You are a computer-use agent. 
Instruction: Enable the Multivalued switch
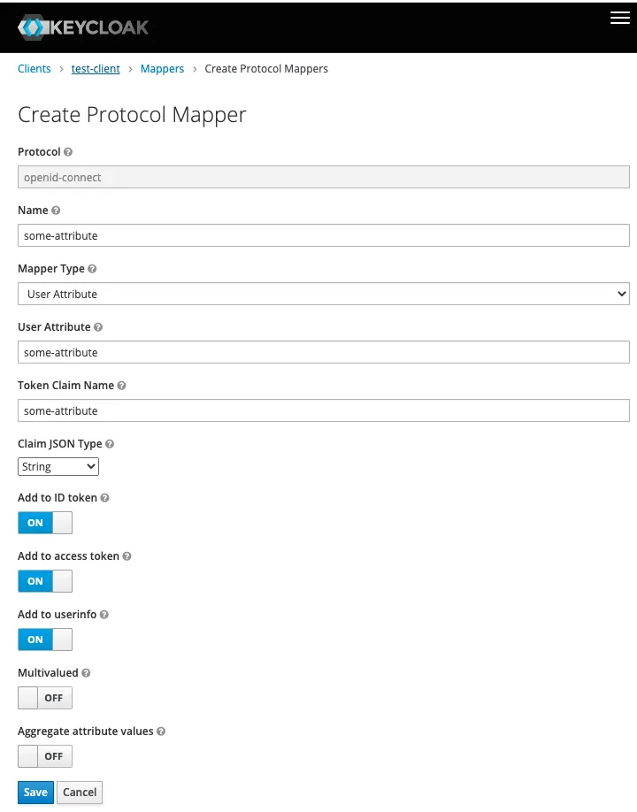coord(45,698)
